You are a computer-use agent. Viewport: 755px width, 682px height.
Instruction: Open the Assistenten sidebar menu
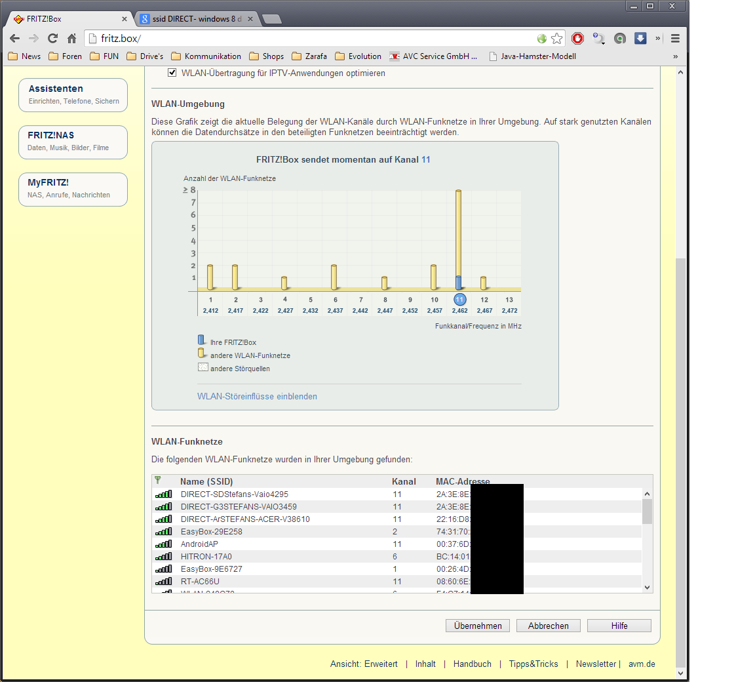coord(73,95)
